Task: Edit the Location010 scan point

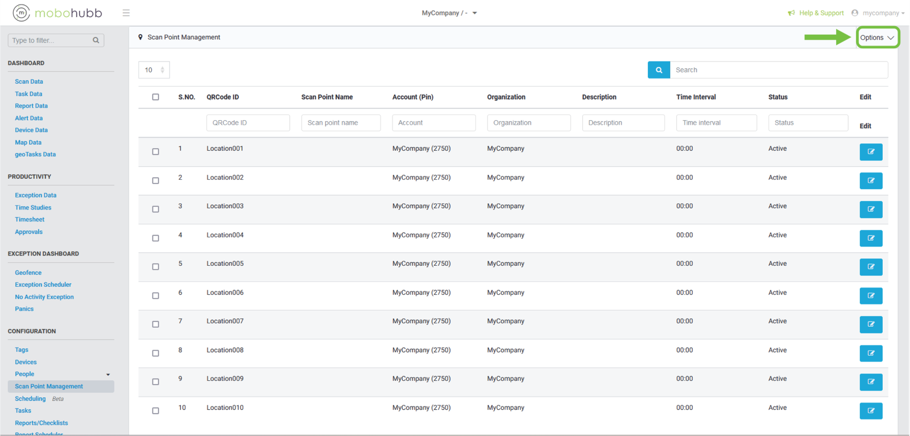Action: 870,410
